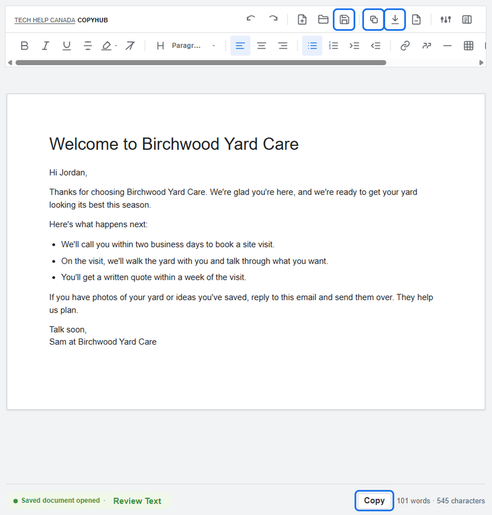Screen dimensions: 492x515
Task: Toggle strikethrough formatting
Action: (88, 46)
